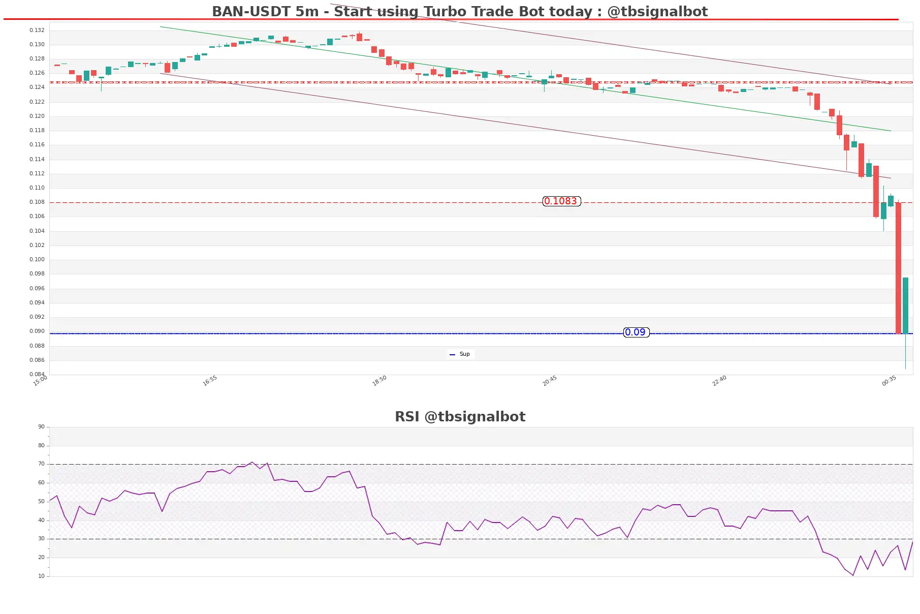
Task: Click the 0.132 price axis label
Action: pyautogui.click(x=37, y=30)
